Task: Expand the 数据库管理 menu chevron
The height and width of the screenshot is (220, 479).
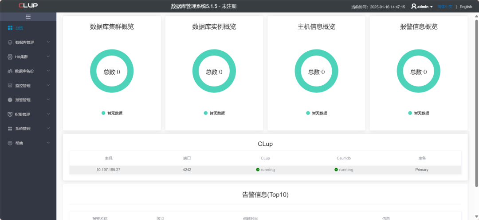Action: [x=48, y=42]
